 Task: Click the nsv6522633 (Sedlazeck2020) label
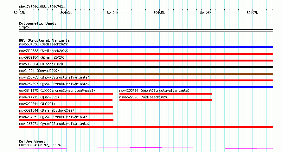[44, 51]
